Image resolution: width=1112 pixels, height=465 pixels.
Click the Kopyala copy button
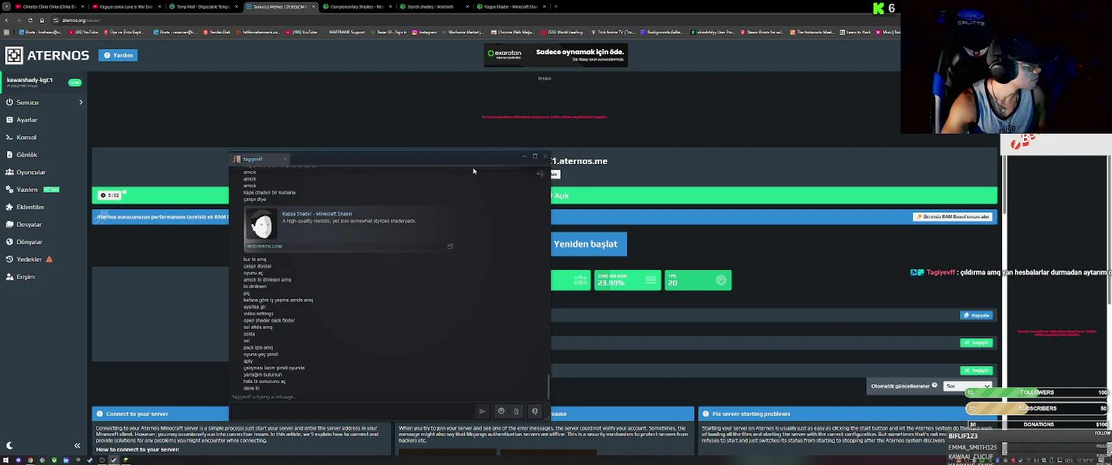click(x=976, y=315)
